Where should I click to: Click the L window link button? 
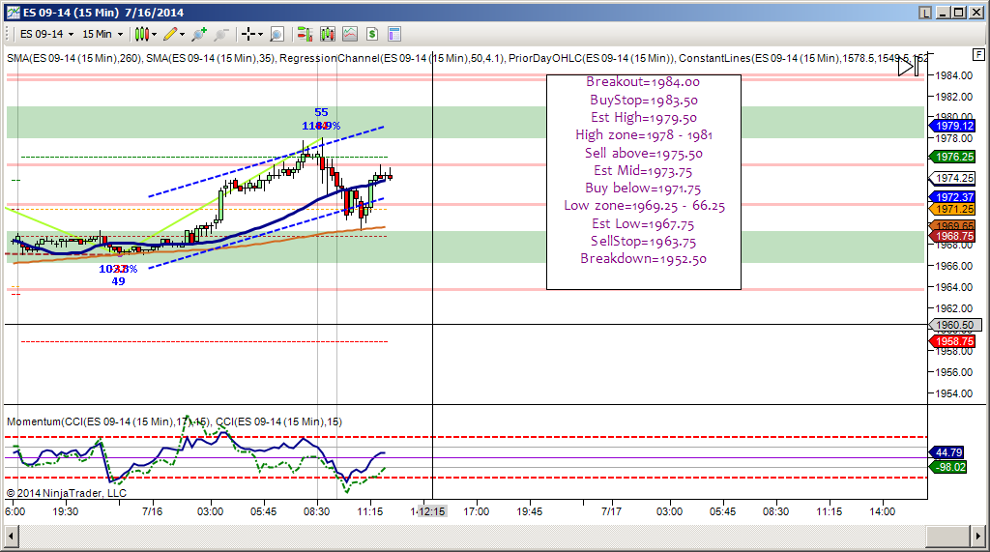click(925, 13)
